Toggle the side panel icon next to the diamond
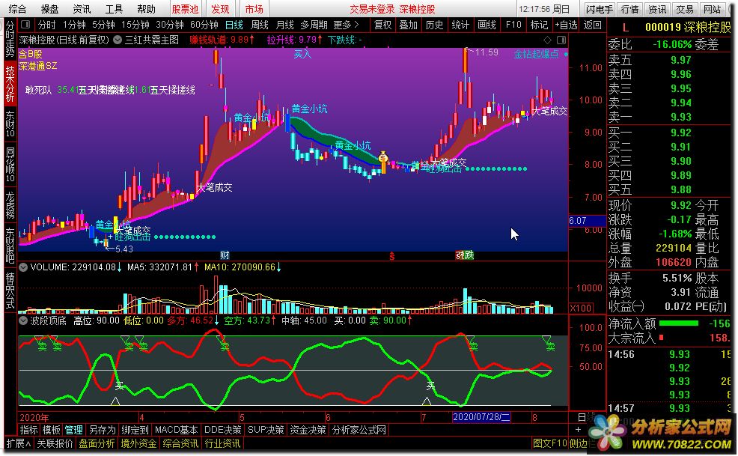 point(561,40)
